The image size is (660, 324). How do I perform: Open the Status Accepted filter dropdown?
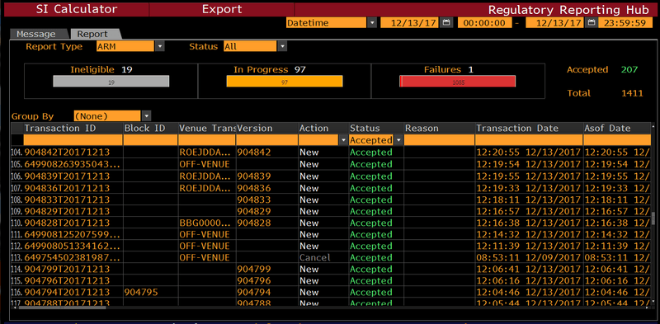(x=398, y=140)
